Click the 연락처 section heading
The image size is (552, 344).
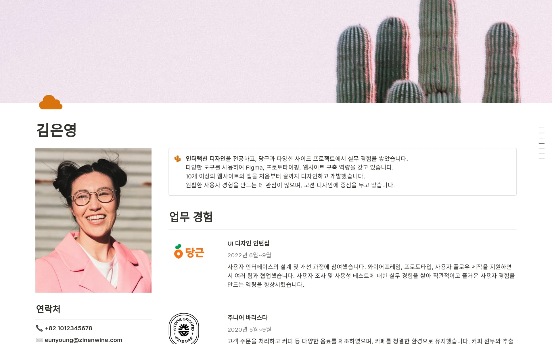48,309
